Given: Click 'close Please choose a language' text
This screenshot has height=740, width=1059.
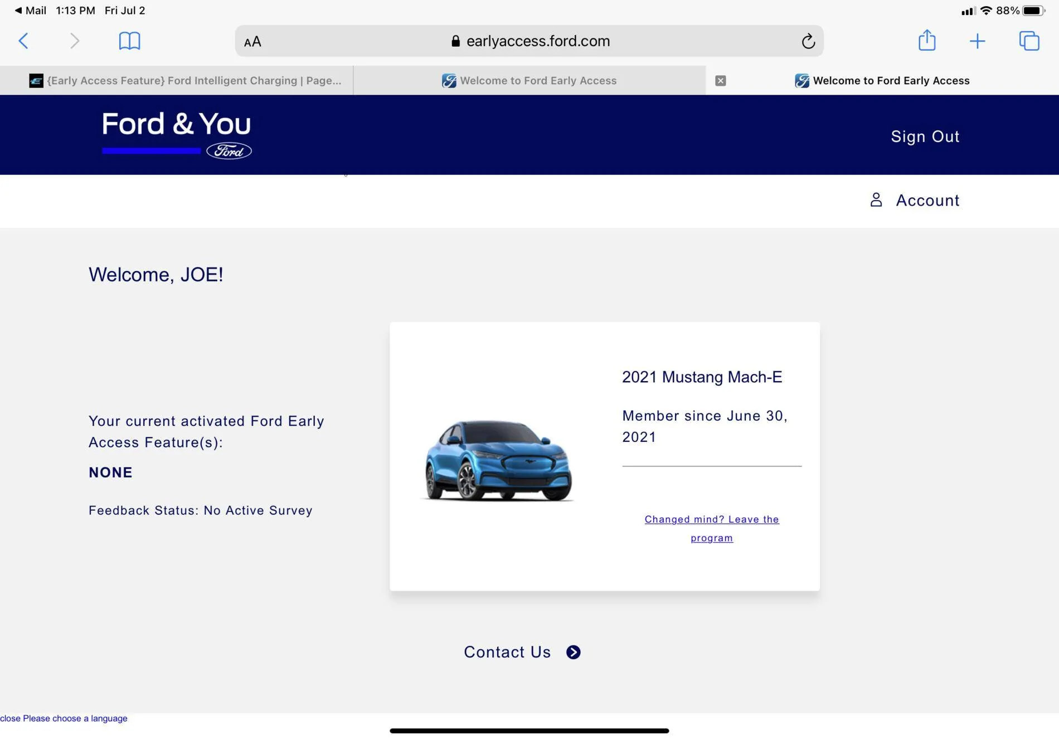Looking at the screenshot, I should click(64, 718).
